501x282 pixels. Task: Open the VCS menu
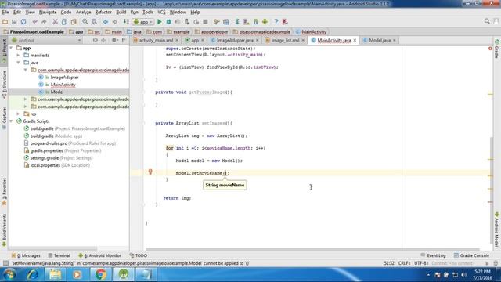coord(161,13)
